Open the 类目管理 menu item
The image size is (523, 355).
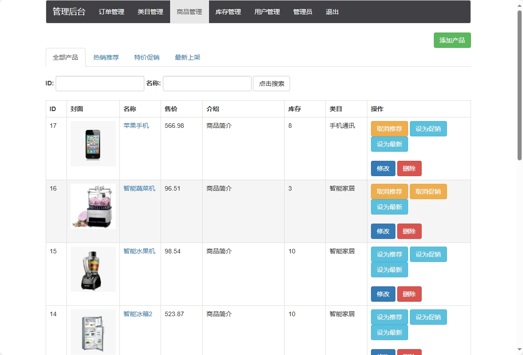pyautogui.click(x=150, y=12)
